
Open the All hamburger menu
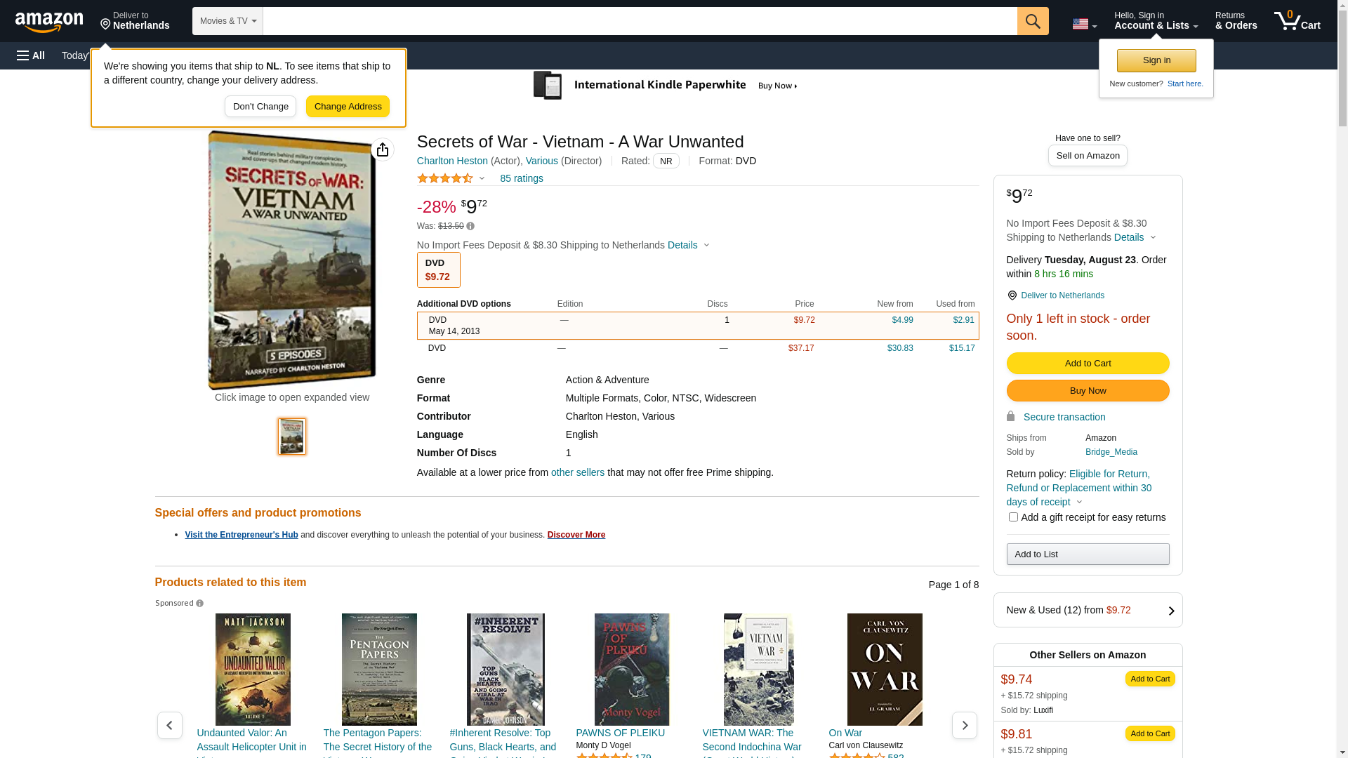click(31, 55)
